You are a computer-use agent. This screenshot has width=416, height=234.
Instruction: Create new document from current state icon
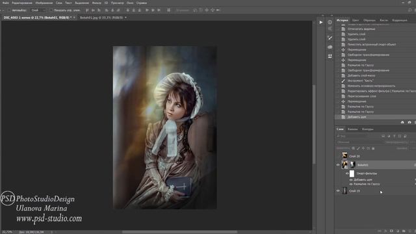tap(402, 122)
